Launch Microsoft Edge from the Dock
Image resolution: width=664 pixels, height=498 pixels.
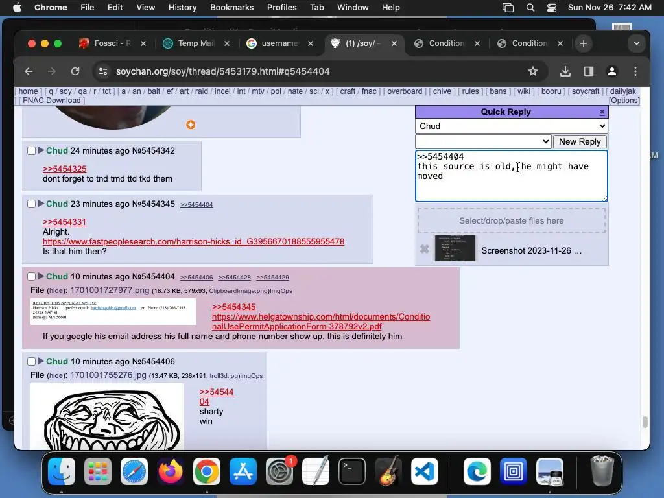[x=477, y=471]
